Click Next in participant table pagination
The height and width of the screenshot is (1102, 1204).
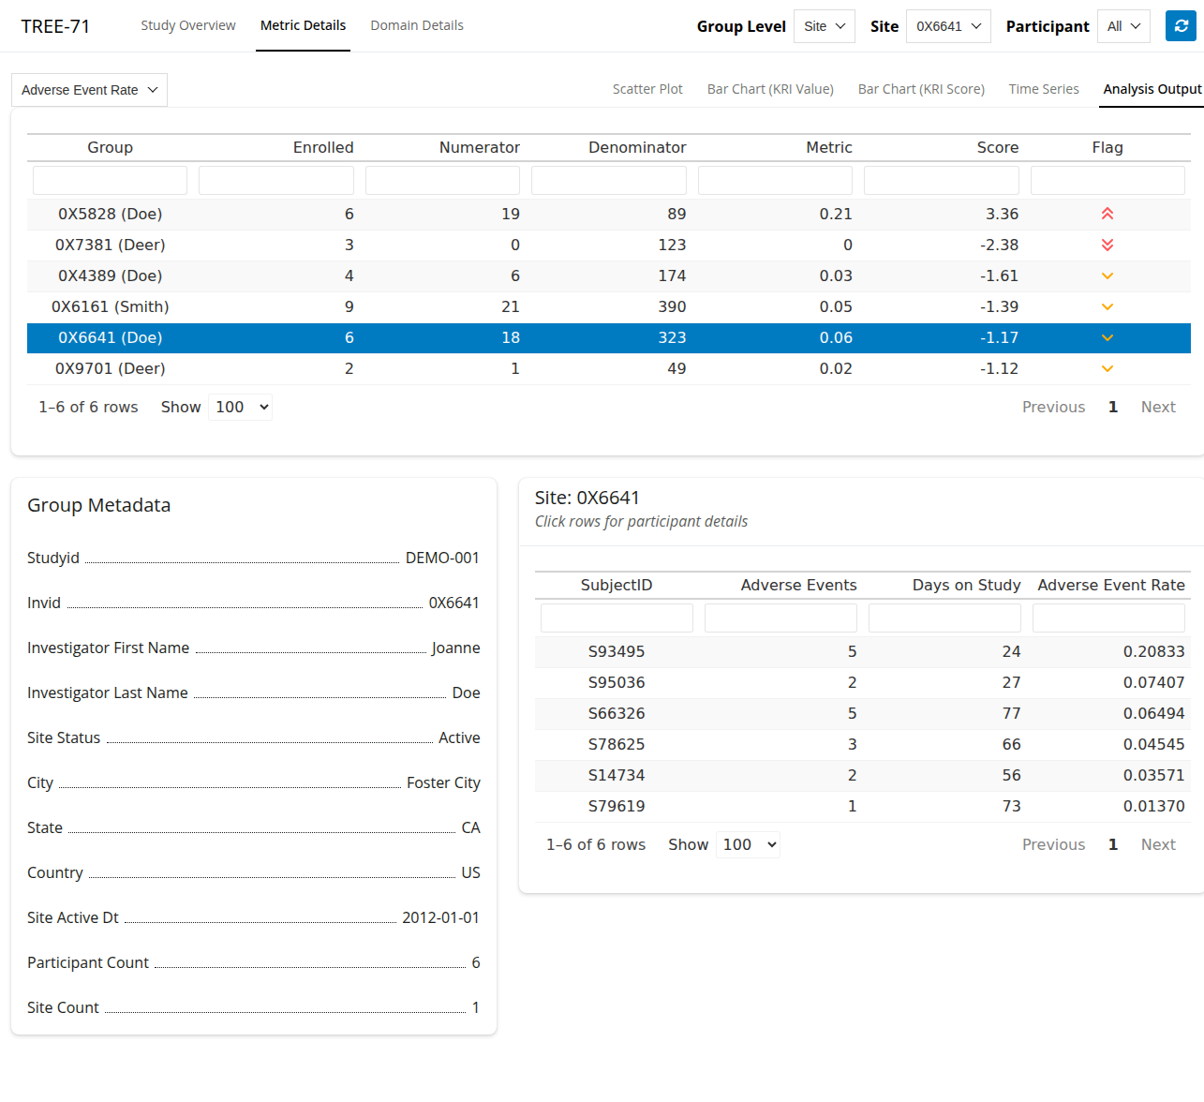(x=1157, y=844)
